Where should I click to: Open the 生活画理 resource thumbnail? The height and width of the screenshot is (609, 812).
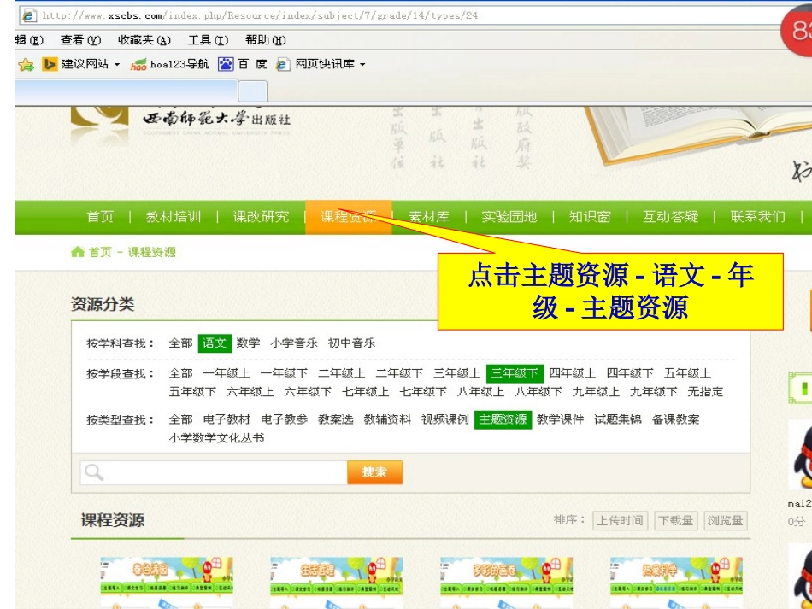coord(336,583)
